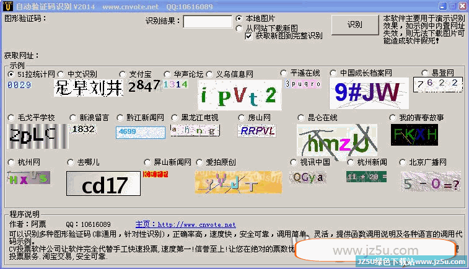The width and height of the screenshot is (469, 269).
Task: Select the 易登网 example radio button
Action: 425,73
